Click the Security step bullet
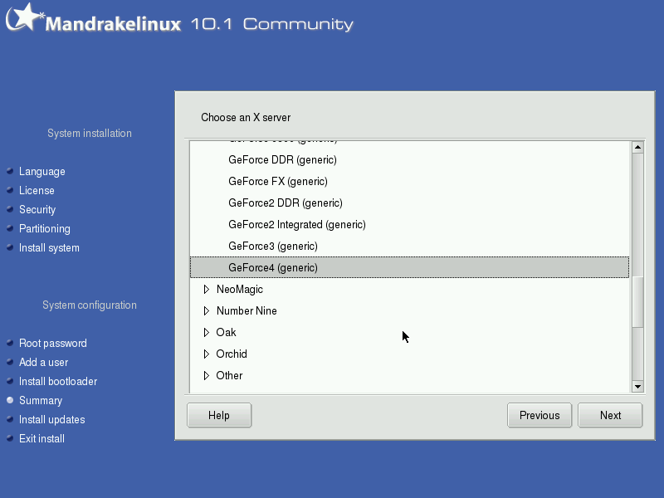The width and height of the screenshot is (664, 498). (x=10, y=209)
